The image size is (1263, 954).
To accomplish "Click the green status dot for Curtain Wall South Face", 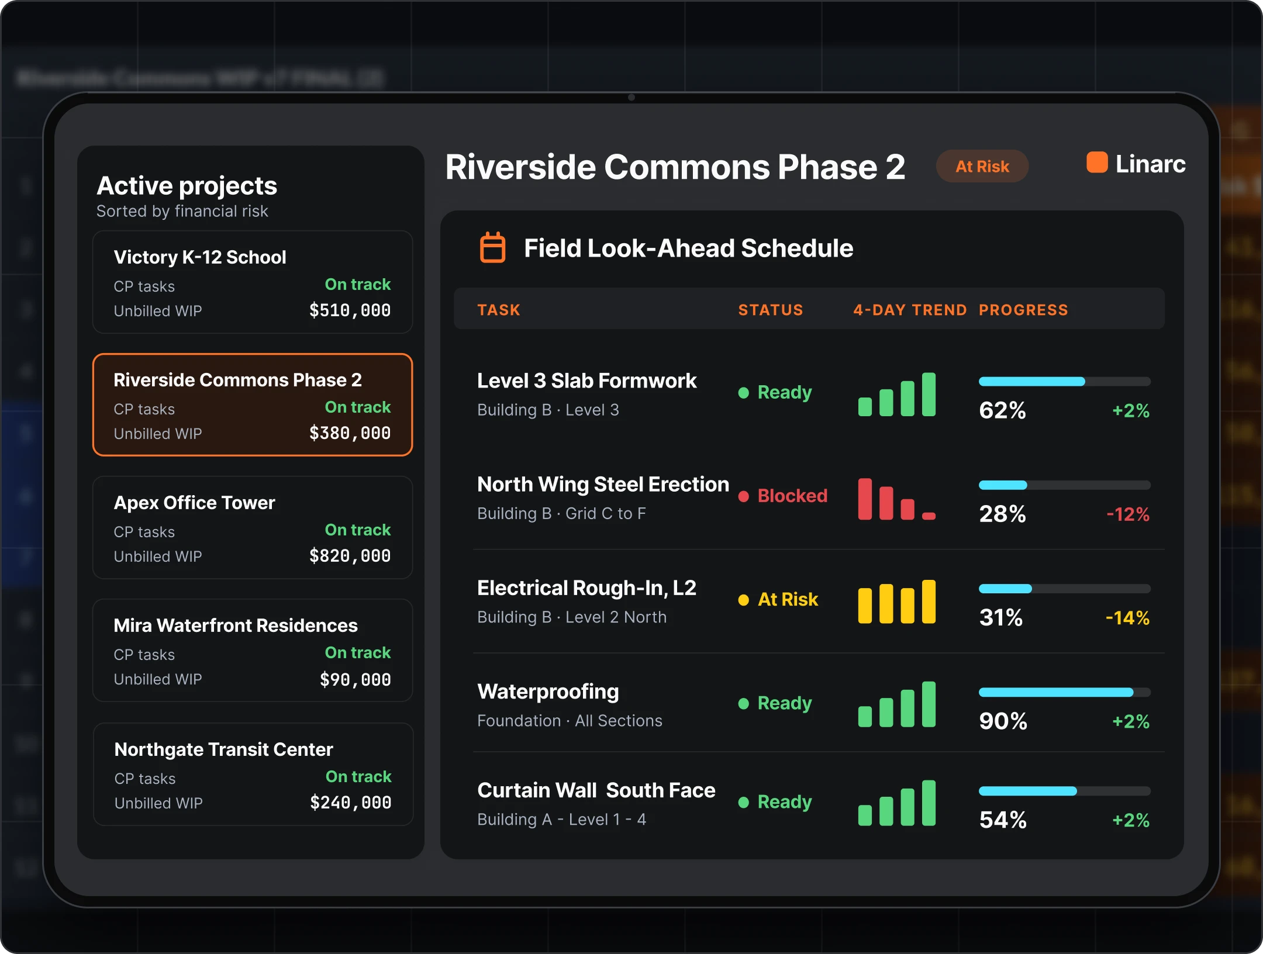I will click(744, 802).
